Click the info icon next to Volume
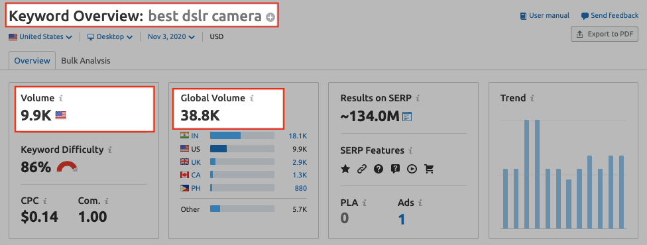The width and height of the screenshot is (647, 245). pyautogui.click(x=61, y=98)
